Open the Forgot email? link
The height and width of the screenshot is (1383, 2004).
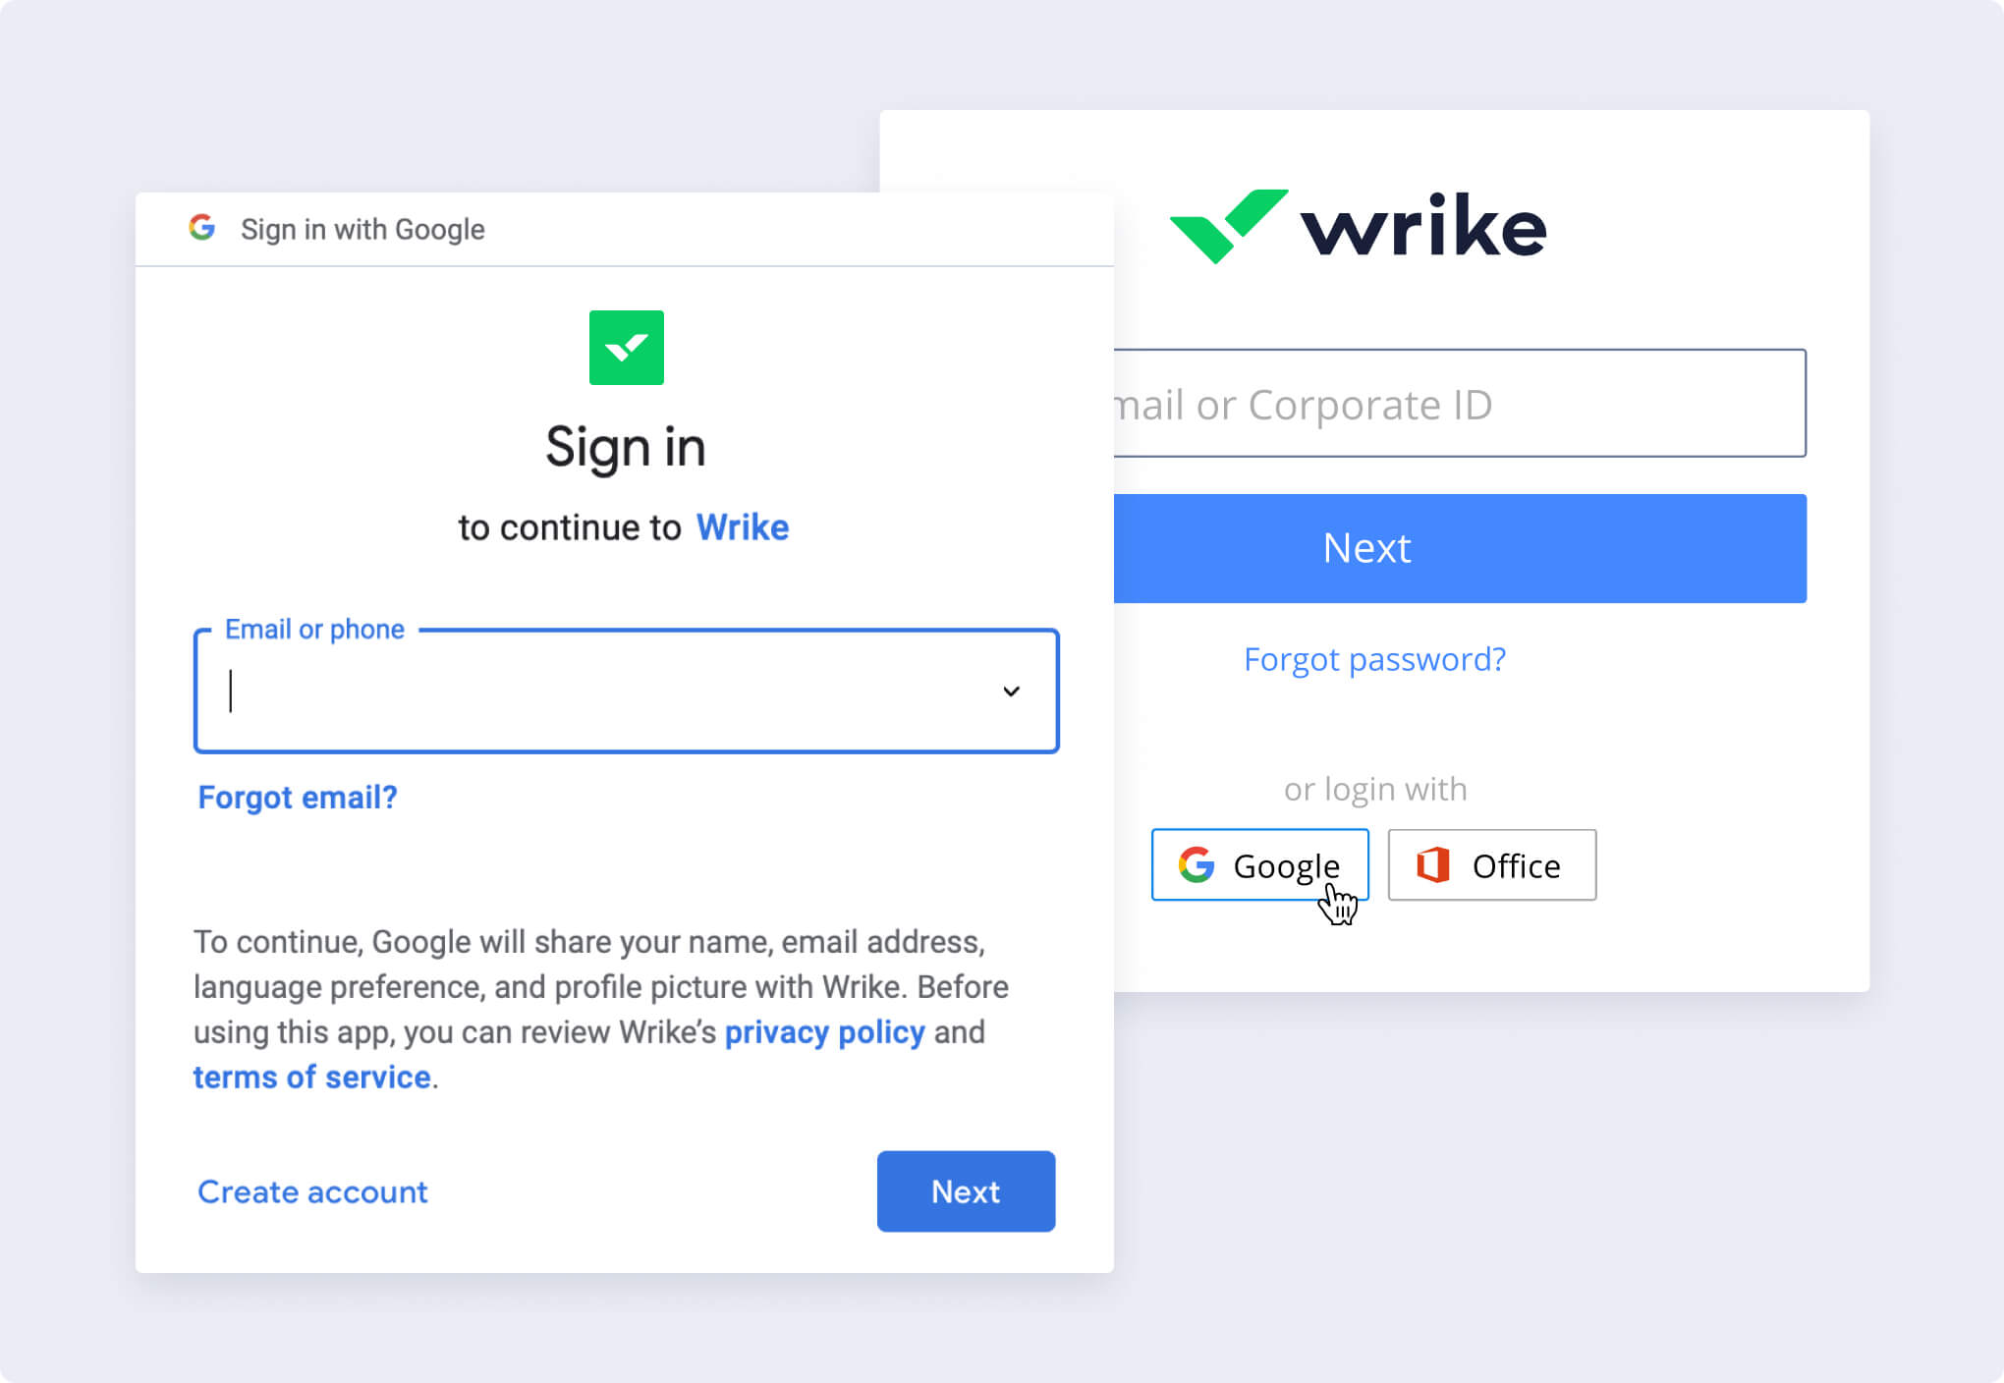point(298,797)
